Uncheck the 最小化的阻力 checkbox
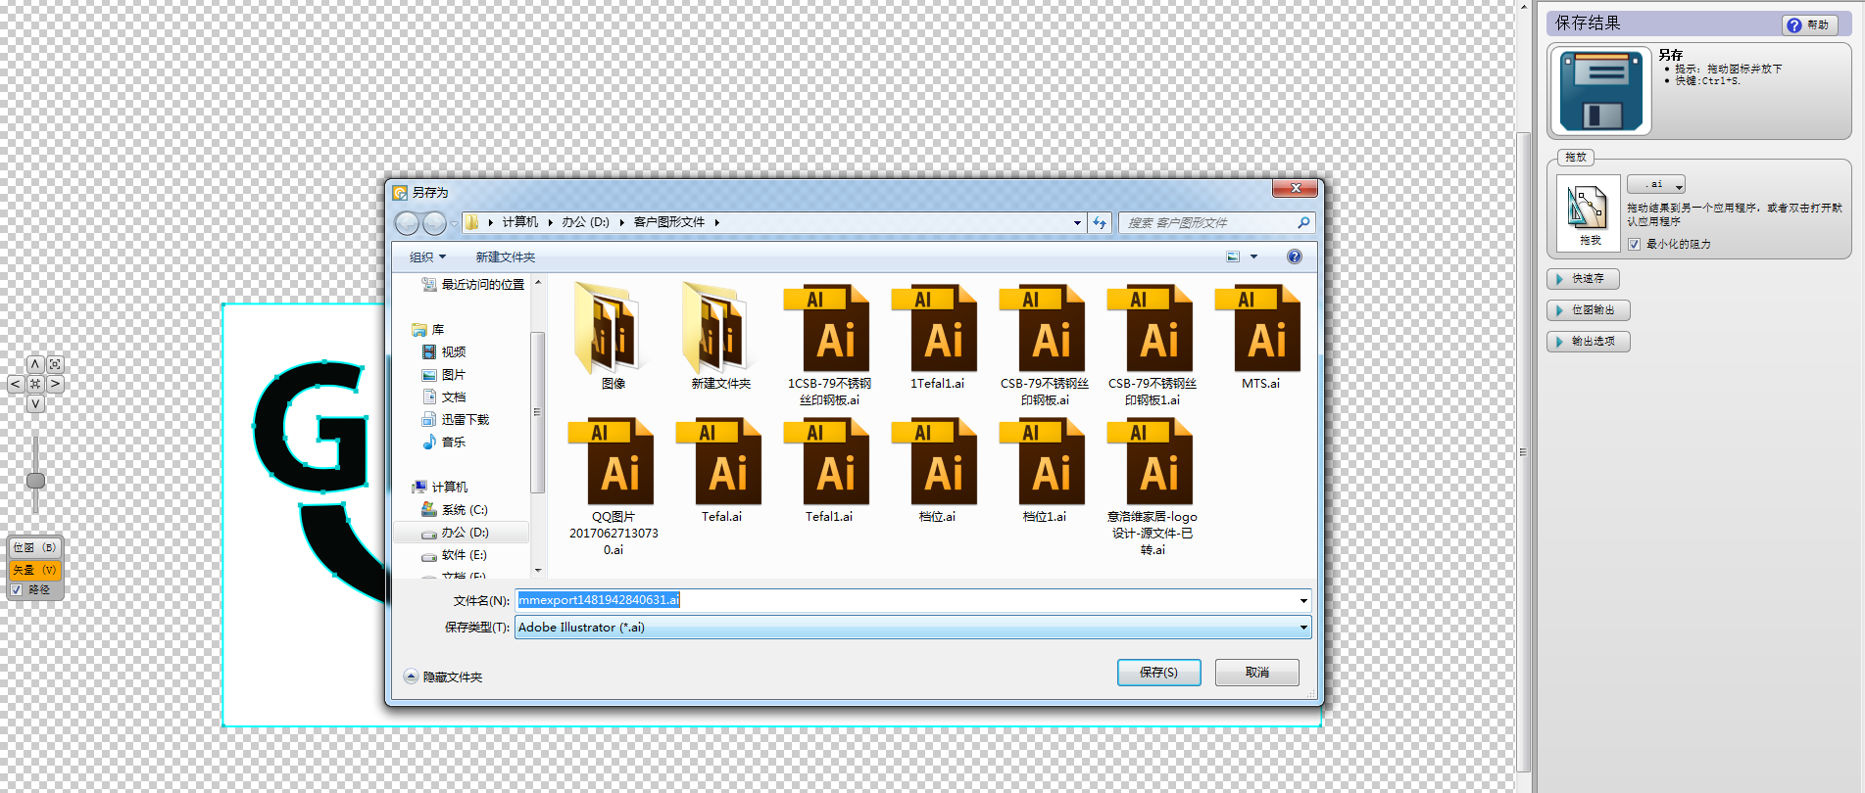Viewport: 1865px width, 793px height. pyautogui.click(x=1634, y=245)
